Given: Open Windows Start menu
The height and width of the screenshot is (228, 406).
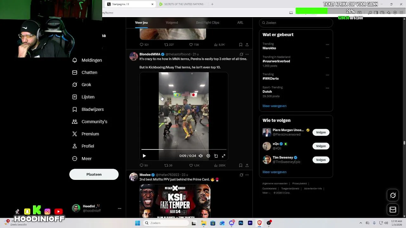Looking at the screenshot, I should point(137,223).
